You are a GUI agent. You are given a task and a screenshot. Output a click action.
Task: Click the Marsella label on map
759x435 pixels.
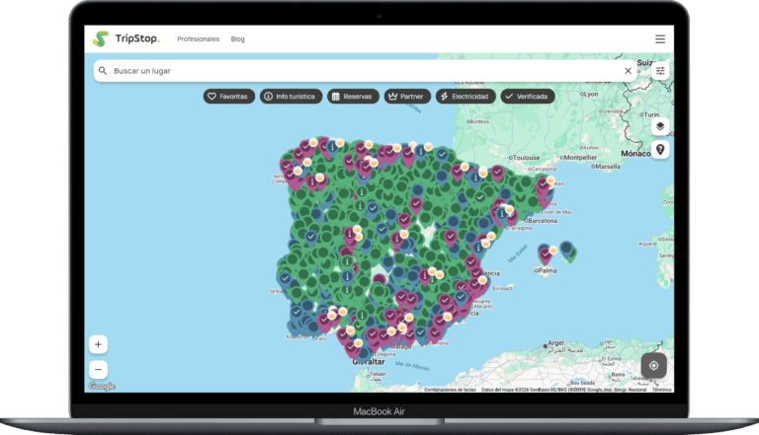[x=608, y=167]
